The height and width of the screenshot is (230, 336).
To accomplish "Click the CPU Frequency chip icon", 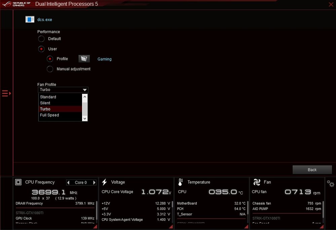I will coord(18,182).
